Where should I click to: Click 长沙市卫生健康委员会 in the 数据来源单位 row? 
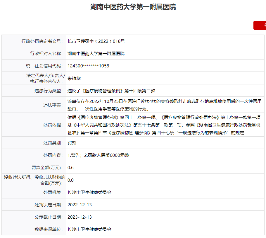89,229
